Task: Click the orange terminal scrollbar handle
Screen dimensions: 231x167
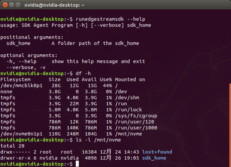Action: (230, 125)
